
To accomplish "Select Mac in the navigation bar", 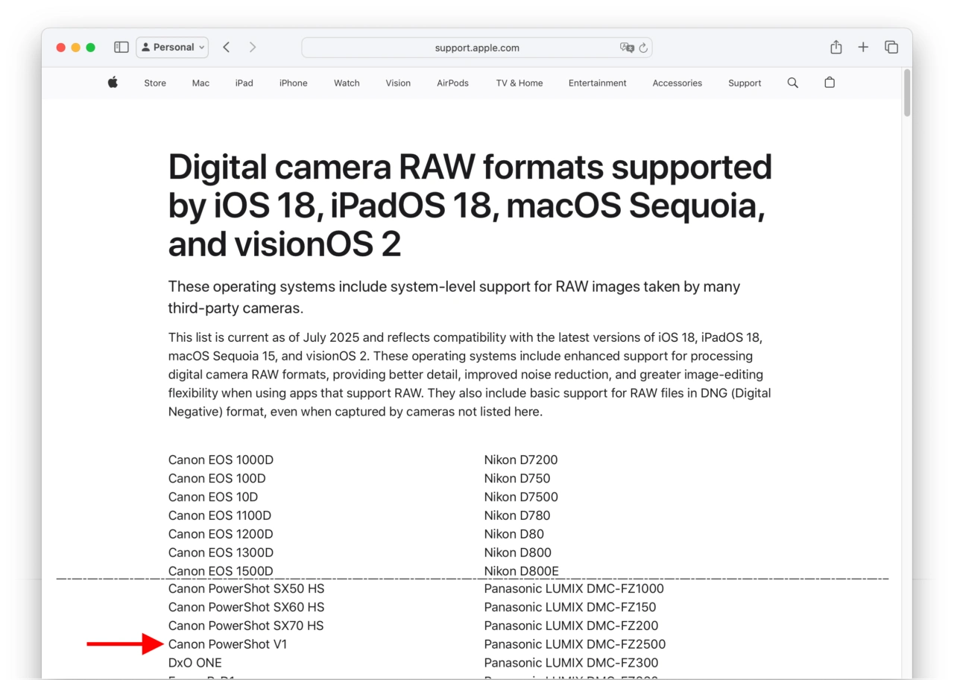I will coord(200,83).
